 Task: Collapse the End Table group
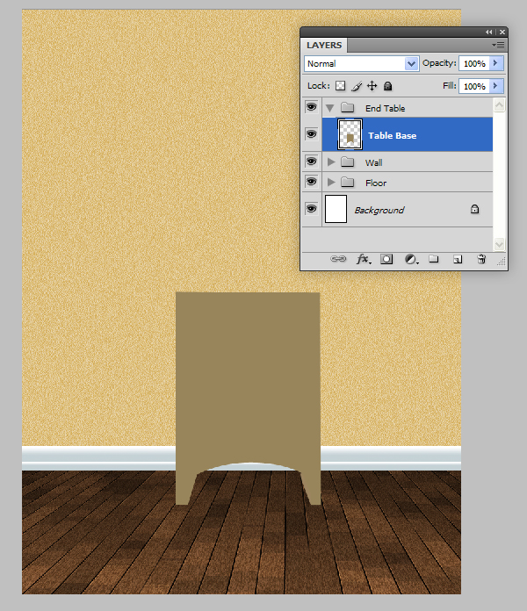[x=331, y=108]
